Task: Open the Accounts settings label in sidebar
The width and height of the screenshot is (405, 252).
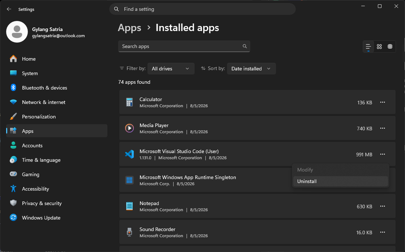Action: 32,145
